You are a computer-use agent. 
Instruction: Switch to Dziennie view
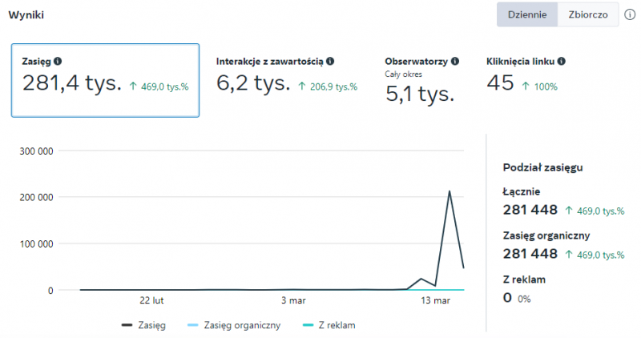(x=527, y=14)
